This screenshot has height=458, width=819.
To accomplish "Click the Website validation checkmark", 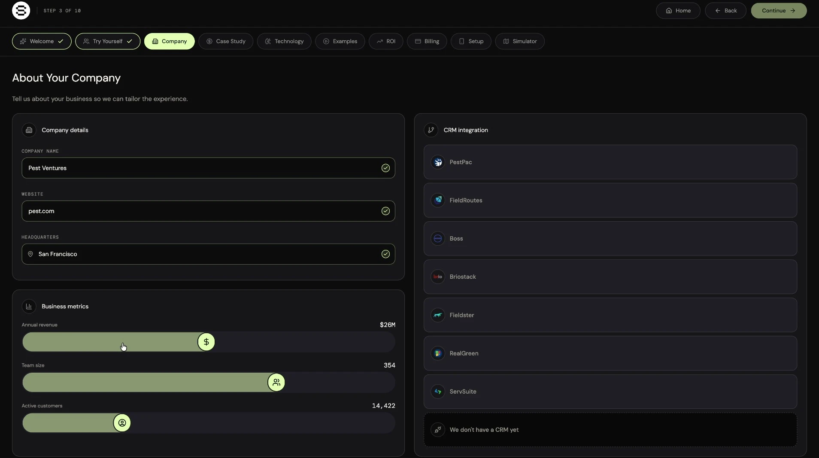I will pyautogui.click(x=385, y=211).
